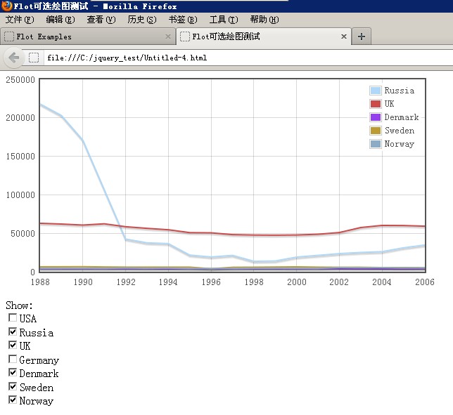Click the back navigation arrow button

(13, 57)
